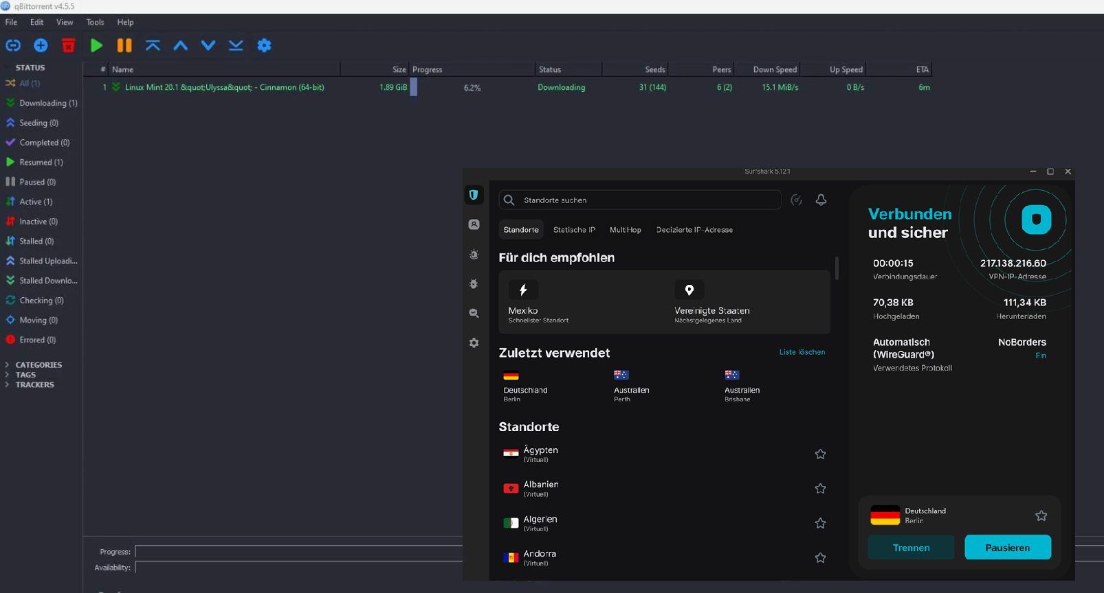Open Surfshark settings gear sidebar icon

point(474,342)
